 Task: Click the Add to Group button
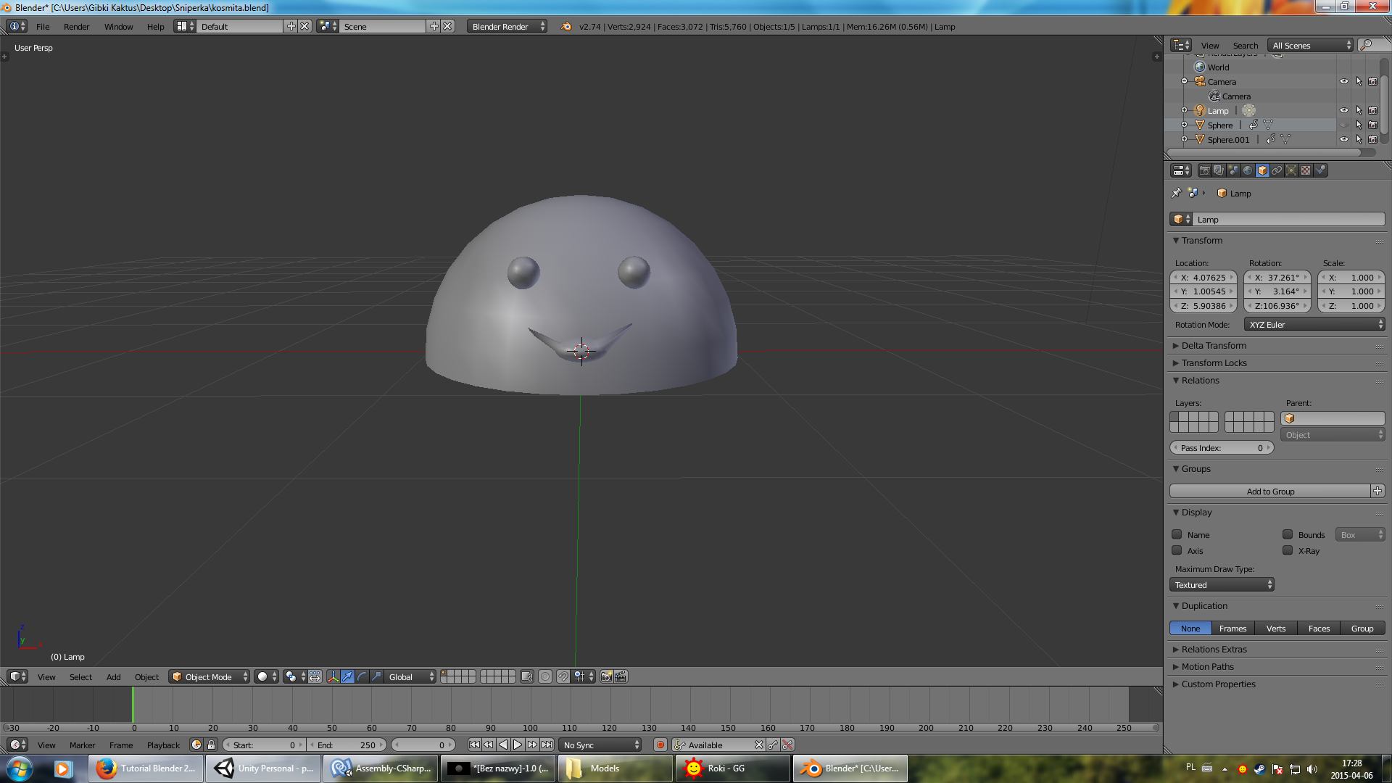[x=1269, y=491]
